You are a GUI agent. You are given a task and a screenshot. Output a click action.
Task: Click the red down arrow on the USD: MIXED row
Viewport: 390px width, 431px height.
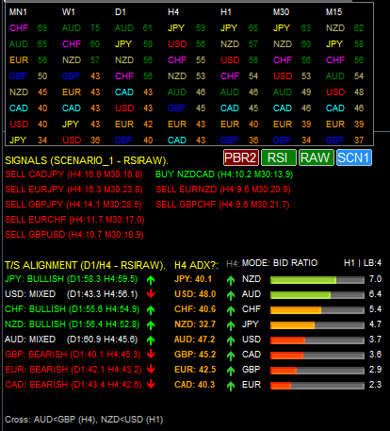[x=151, y=293]
